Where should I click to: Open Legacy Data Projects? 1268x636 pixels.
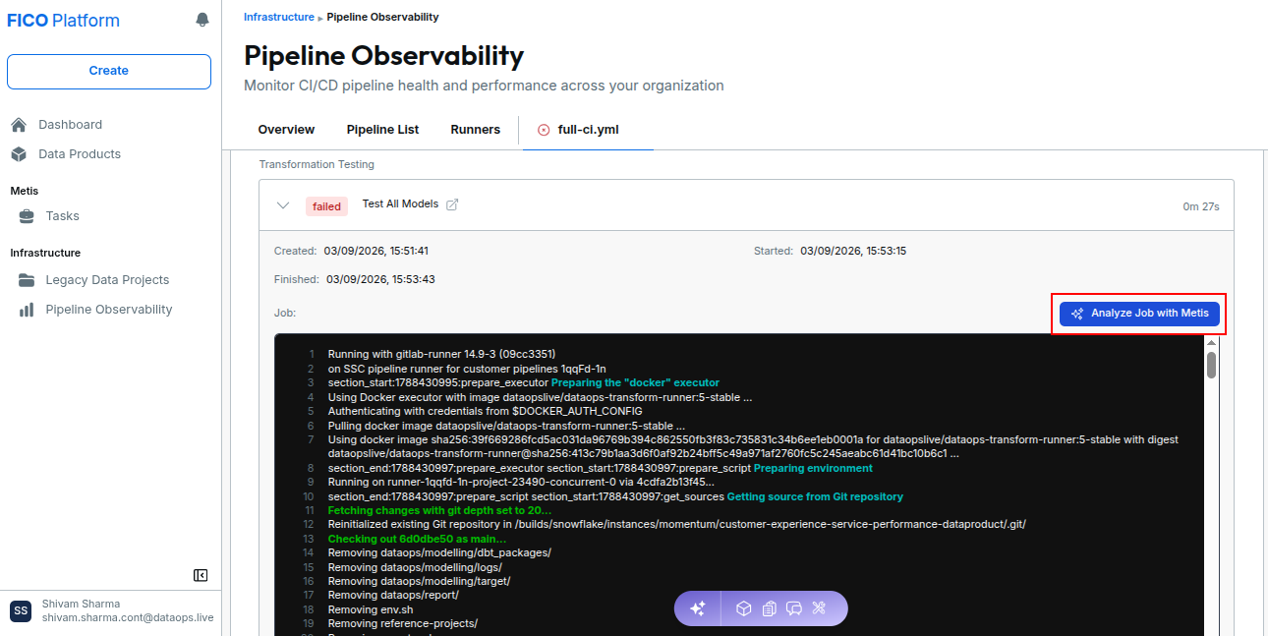(x=107, y=280)
